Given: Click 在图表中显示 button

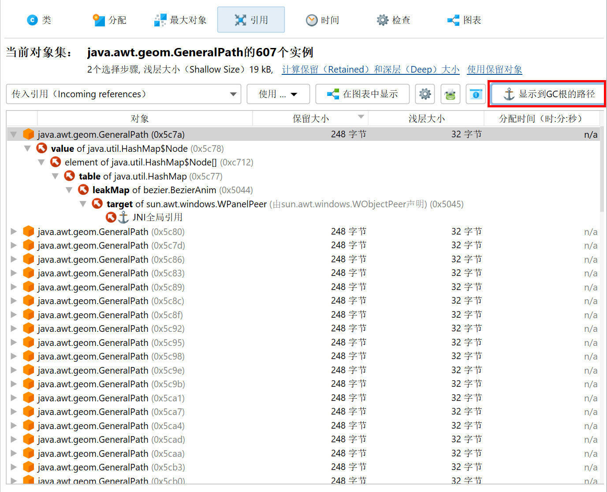Looking at the screenshot, I should point(362,94).
